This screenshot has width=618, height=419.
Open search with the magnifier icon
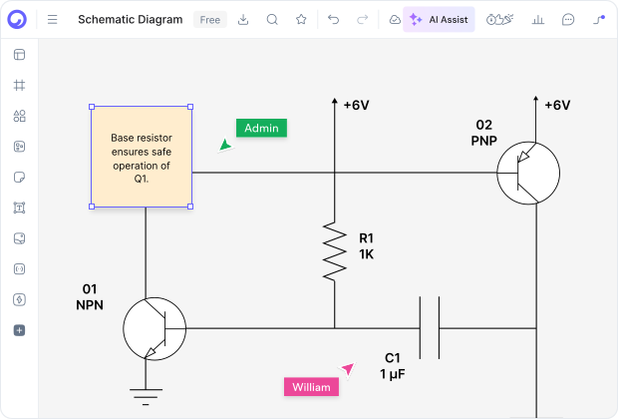272,19
